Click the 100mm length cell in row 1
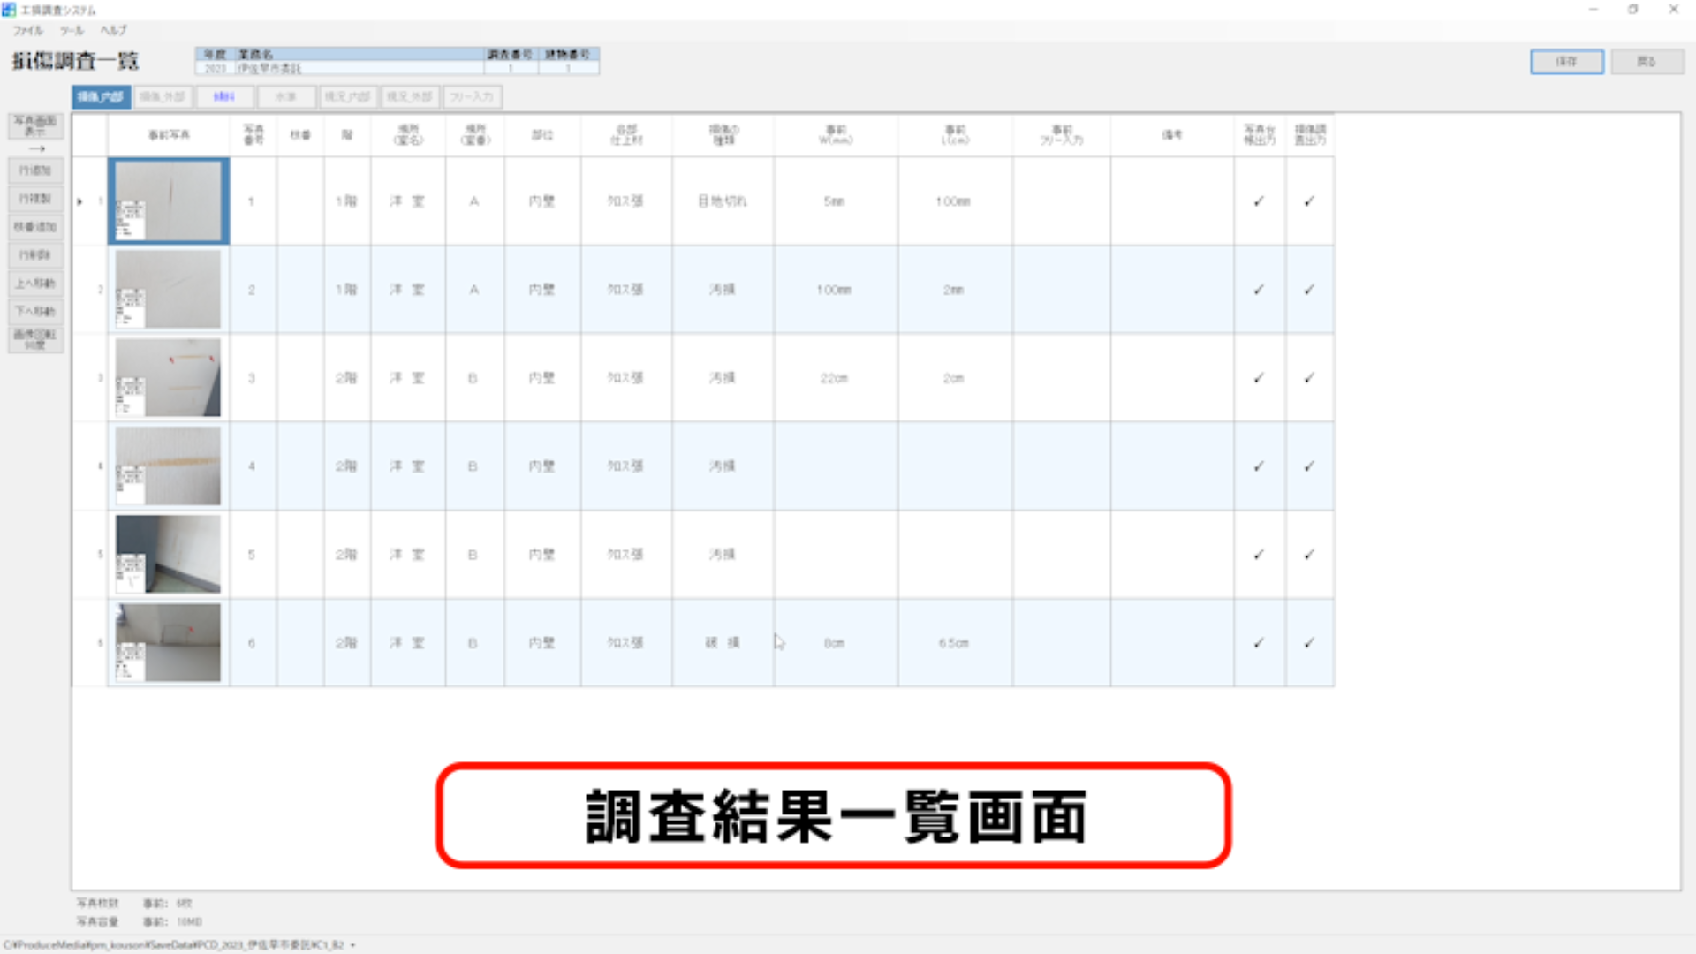Image resolution: width=1696 pixels, height=954 pixels. [x=954, y=201]
